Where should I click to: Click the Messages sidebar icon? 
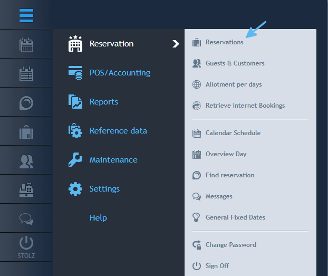pos(26,219)
